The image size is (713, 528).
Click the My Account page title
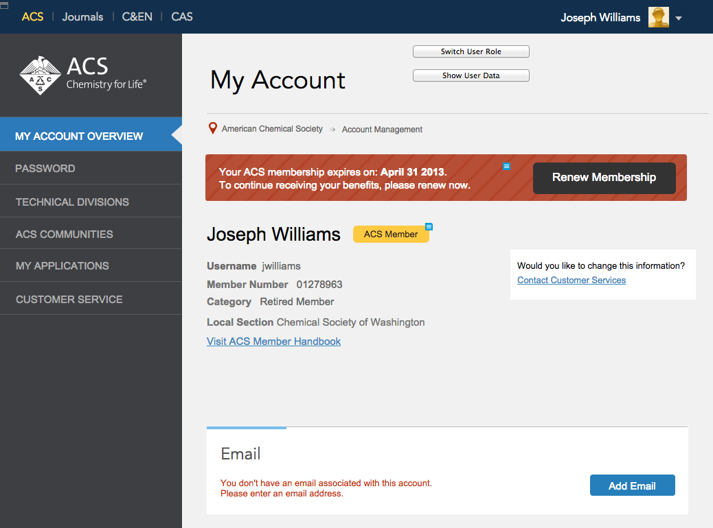[x=278, y=80]
